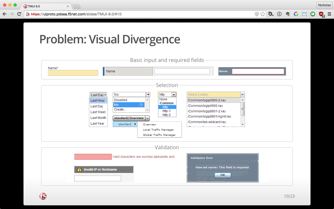Click the pink invalid input field

(93, 157)
